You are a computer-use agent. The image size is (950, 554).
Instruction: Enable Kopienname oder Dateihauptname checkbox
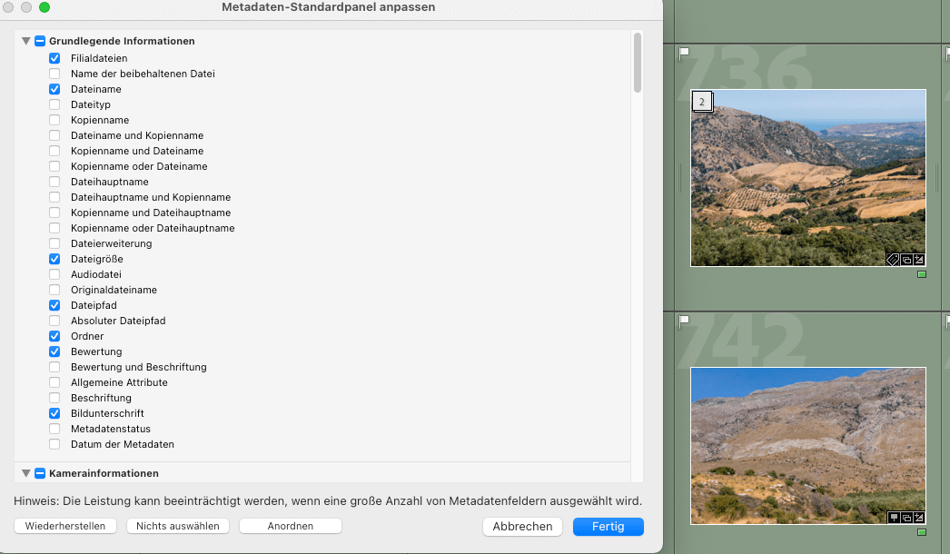point(54,229)
